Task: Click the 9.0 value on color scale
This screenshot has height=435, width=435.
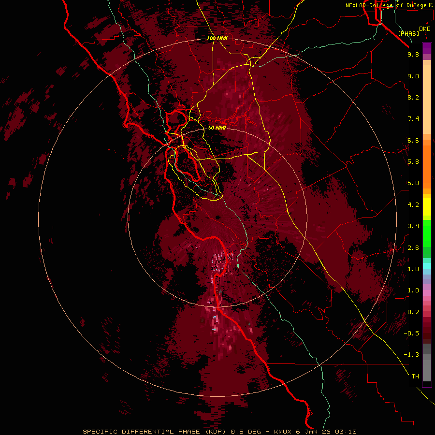Action: (x=413, y=76)
